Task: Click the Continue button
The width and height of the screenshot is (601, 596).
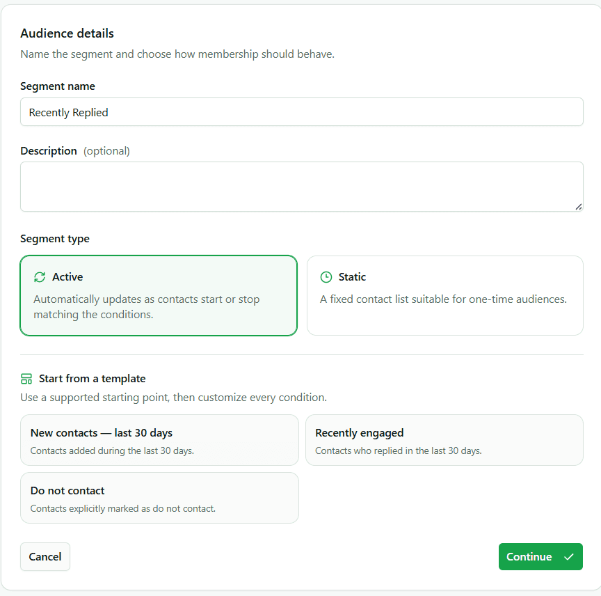Action: (540, 556)
